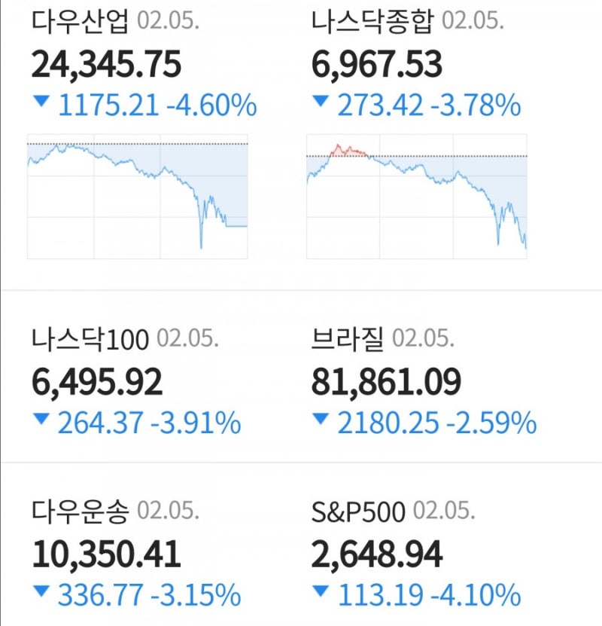Click the 다우운송 down-arrow icon

(41, 592)
